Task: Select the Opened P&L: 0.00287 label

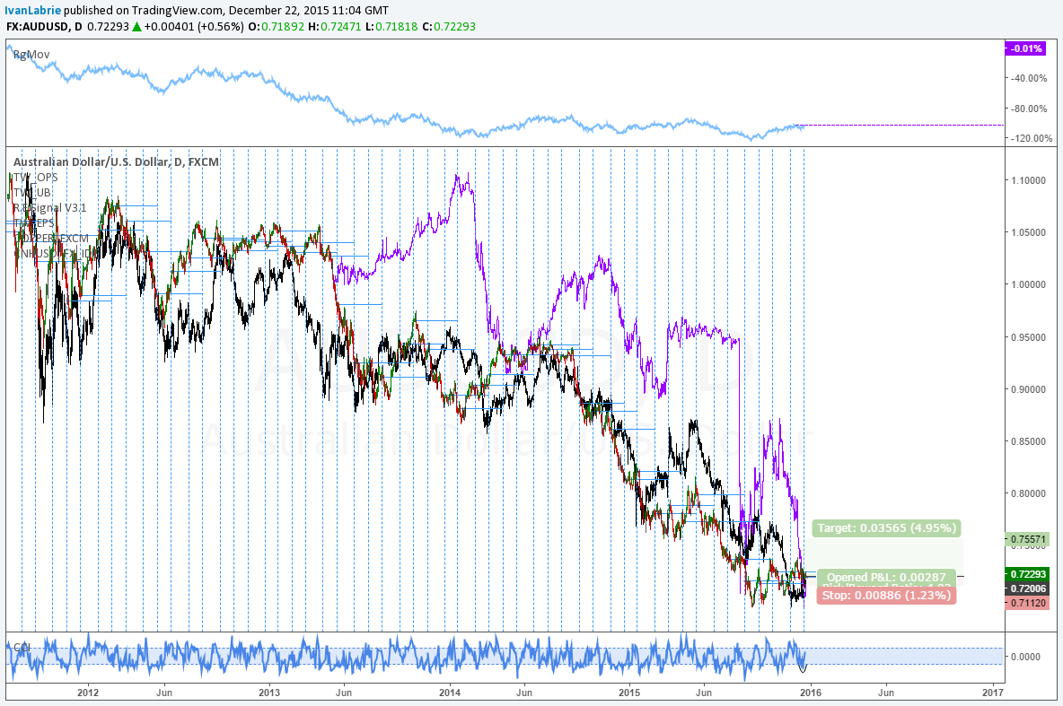Action: pyautogui.click(x=886, y=577)
